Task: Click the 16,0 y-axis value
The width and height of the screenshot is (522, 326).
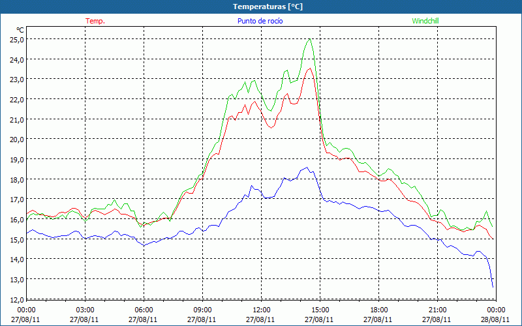Action: click(x=16, y=220)
